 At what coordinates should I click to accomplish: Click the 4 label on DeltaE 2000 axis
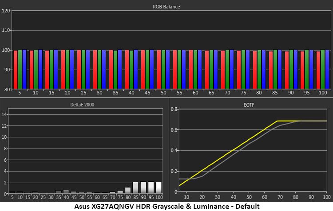click(x=5, y=172)
